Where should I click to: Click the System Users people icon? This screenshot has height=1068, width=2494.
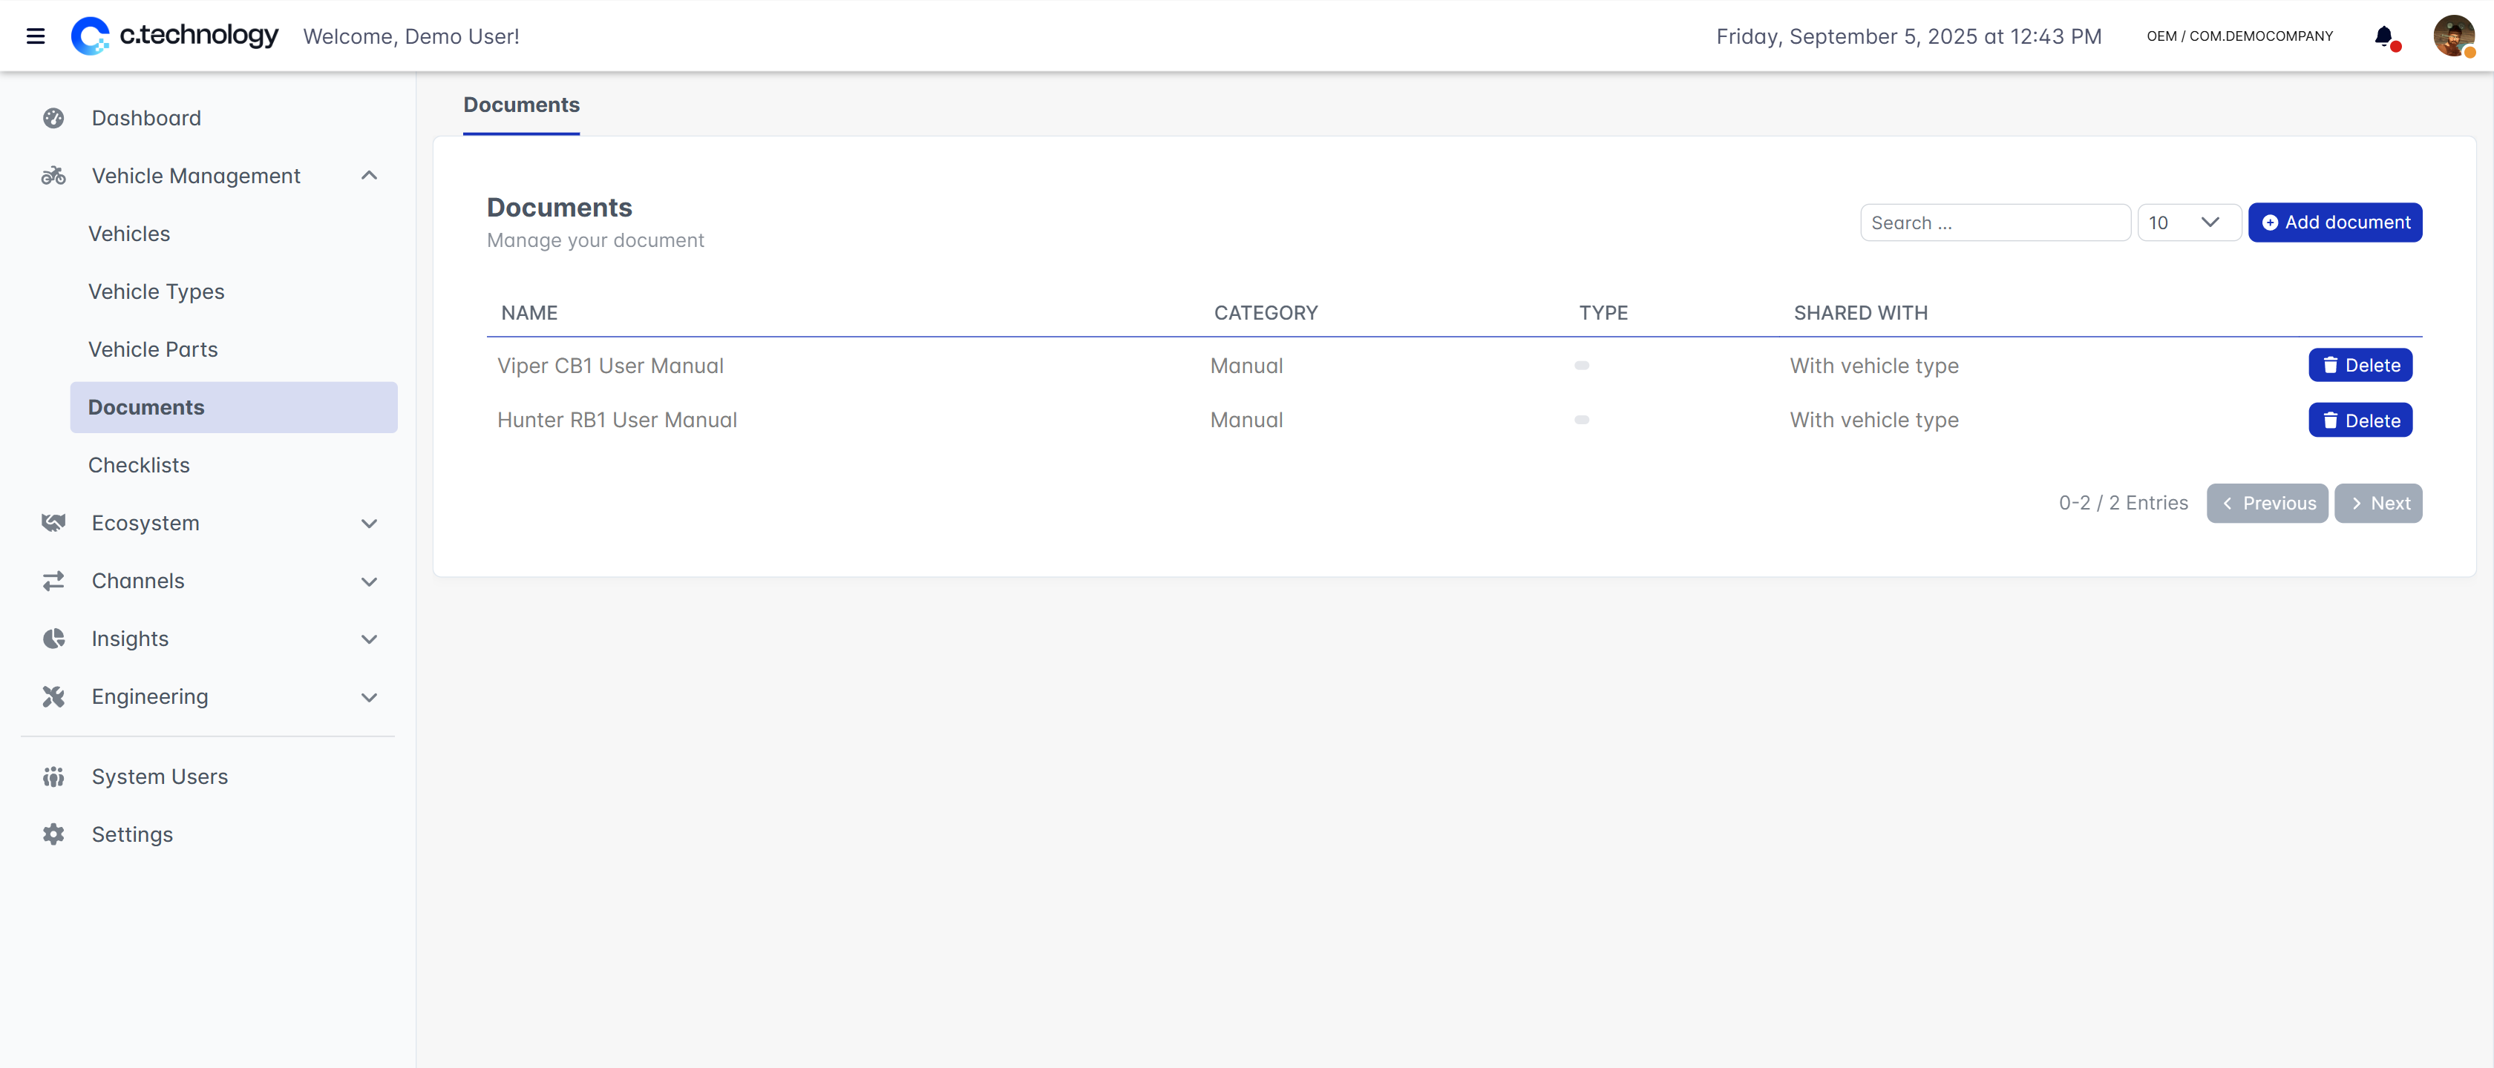tap(53, 777)
